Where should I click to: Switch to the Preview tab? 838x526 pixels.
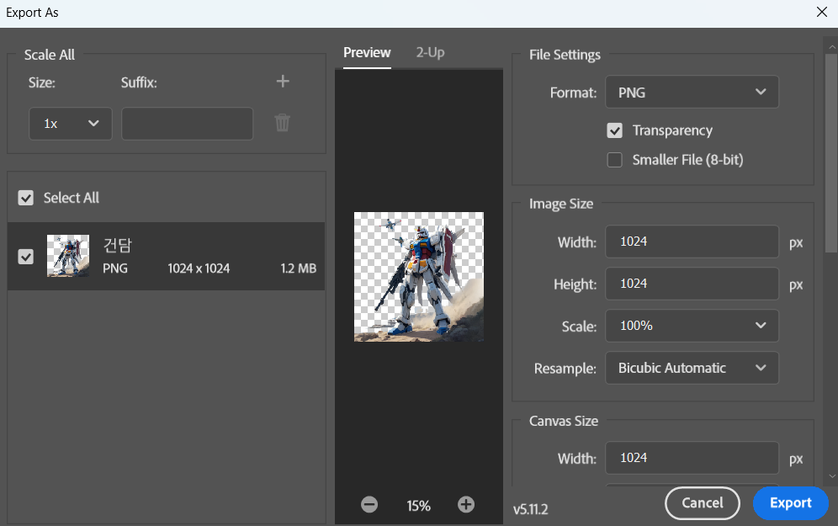(x=367, y=53)
